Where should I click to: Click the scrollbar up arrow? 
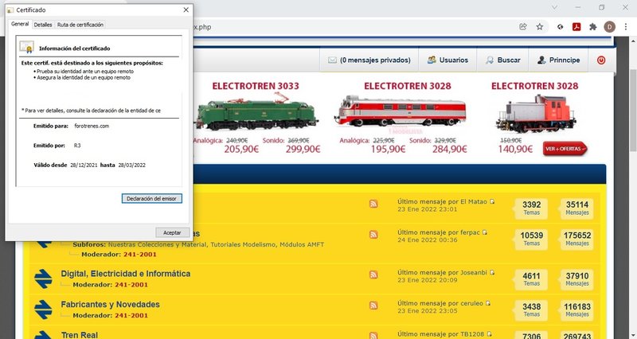click(633, 41)
